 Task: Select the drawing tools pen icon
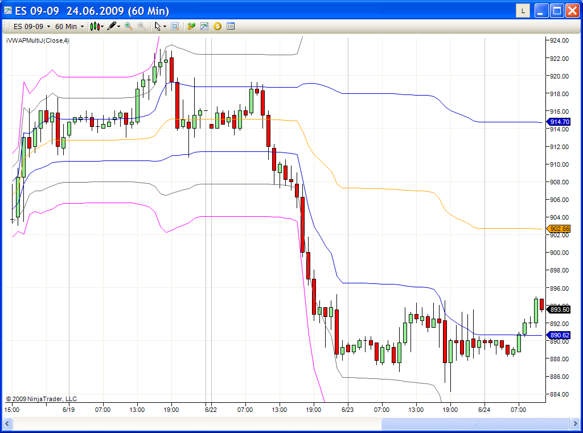(x=112, y=26)
